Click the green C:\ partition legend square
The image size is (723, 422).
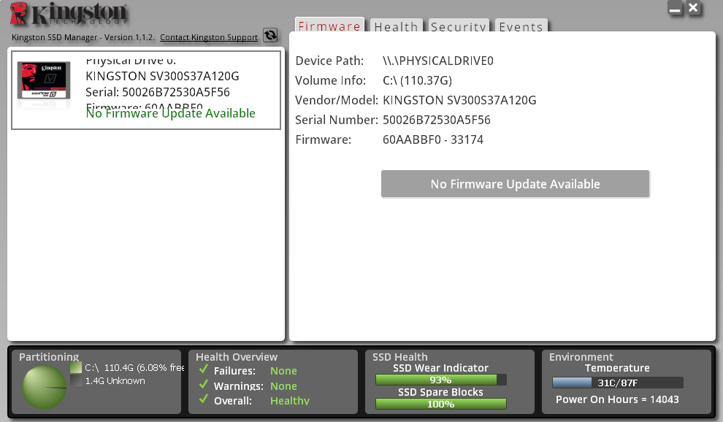tap(76, 367)
